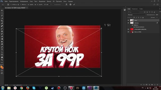Open Skype from the taskbar
The width and height of the screenshot is (161, 90).
(x=34, y=88)
